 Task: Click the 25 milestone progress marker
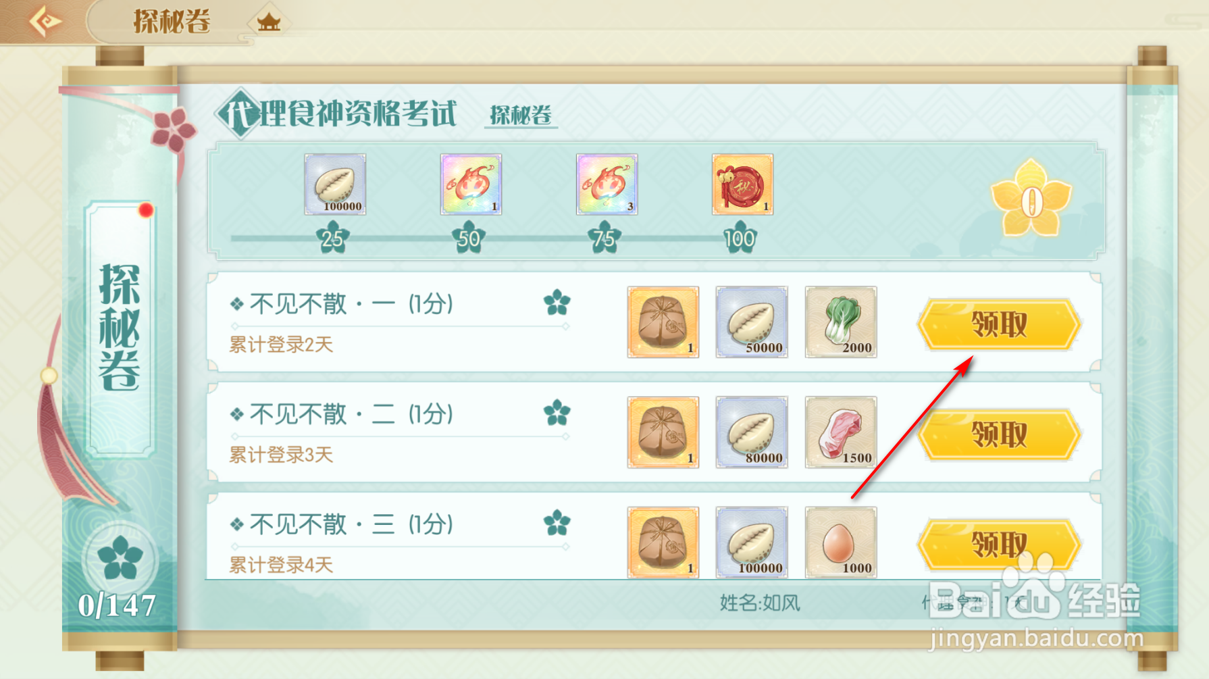pos(332,238)
